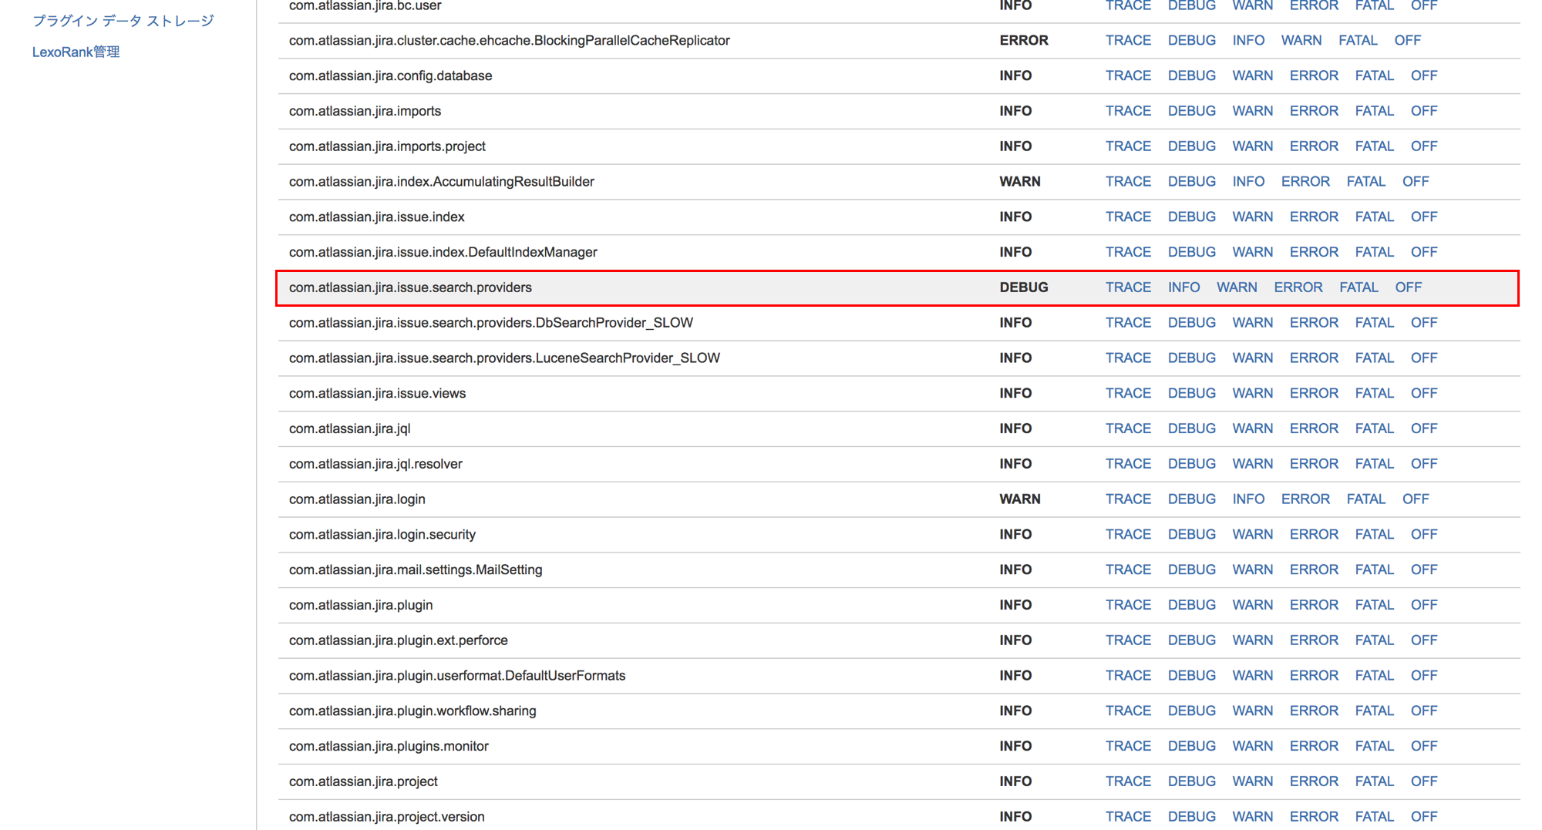Set LuceneSearchProvider_SLOW logger to WARN

pos(1252,358)
